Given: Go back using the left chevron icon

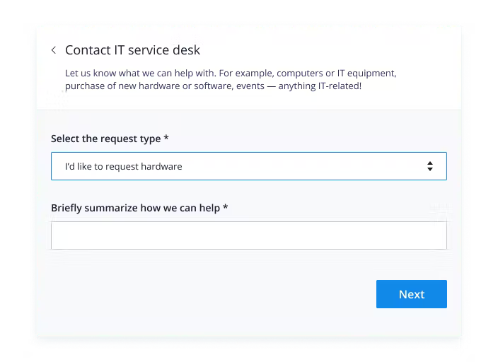Looking at the screenshot, I should coord(54,50).
